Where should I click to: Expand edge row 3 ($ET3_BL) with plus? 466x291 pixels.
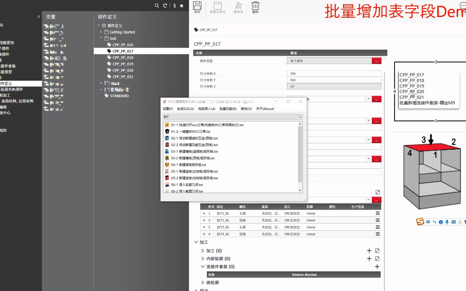(x=204, y=227)
